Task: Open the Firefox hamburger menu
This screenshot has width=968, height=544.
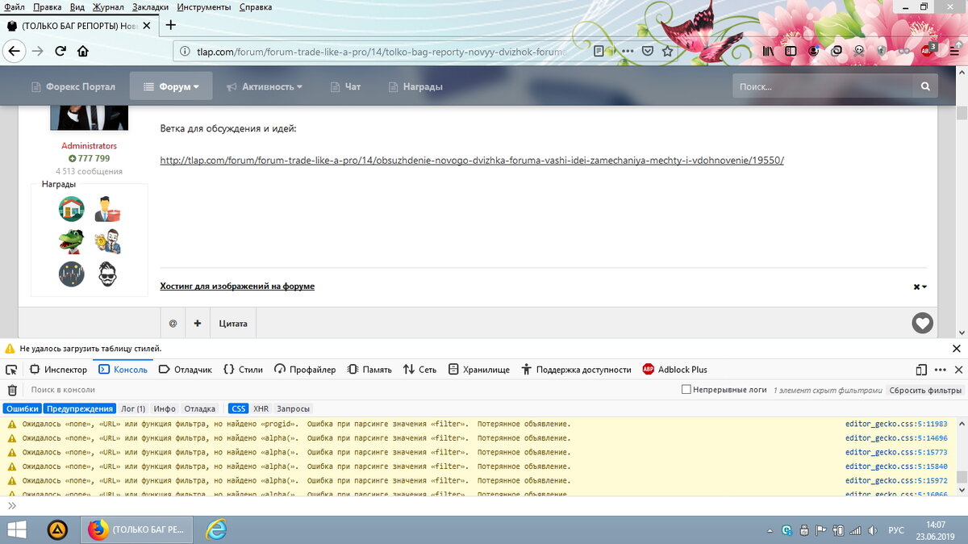Action: (x=954, y=51)
